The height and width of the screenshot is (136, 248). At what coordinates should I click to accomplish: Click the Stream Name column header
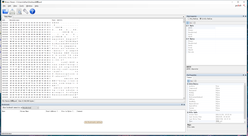(32, 111)
